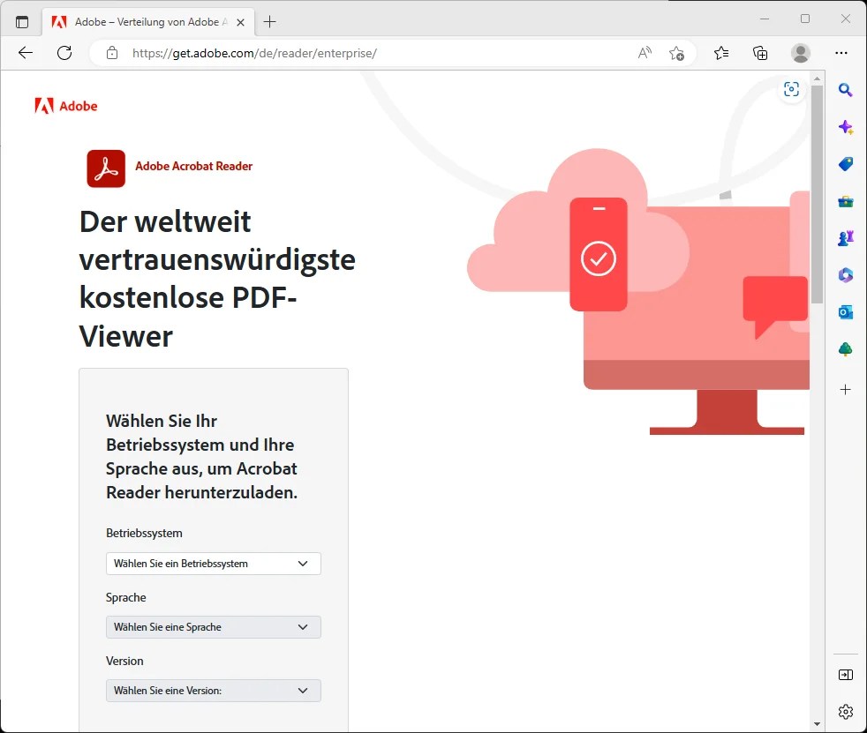The width and height of the screenshot is (867, 733).
Task: Click the address bar URL
Action: [254, 53]
